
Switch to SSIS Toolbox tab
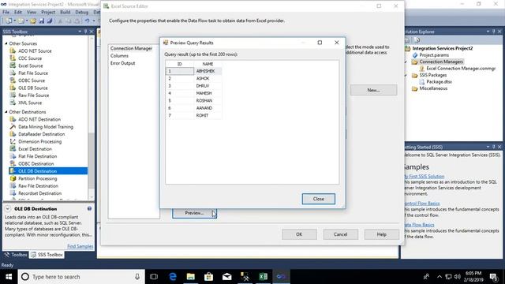click(x=47, y=255)
